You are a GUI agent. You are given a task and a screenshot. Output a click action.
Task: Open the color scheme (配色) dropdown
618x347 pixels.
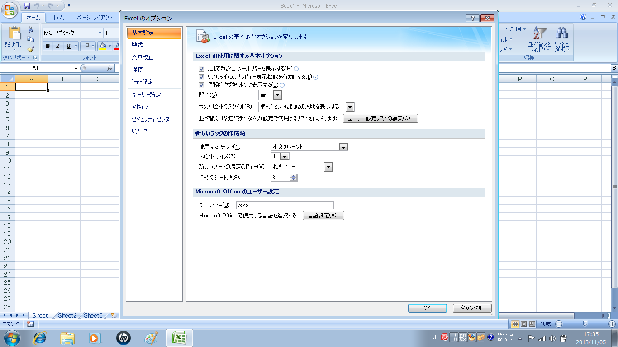pyautogui.click(x=277, y=95)
